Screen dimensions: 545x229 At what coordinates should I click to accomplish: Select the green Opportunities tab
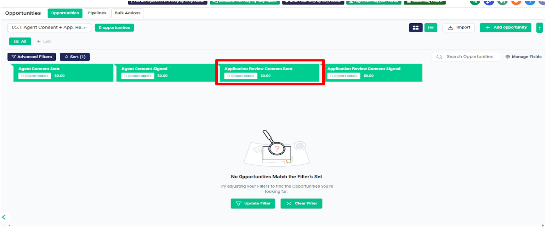(65, 13)
